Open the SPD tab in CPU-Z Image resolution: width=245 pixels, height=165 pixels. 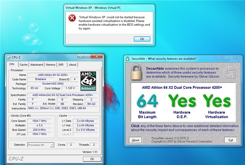[61, 65]
